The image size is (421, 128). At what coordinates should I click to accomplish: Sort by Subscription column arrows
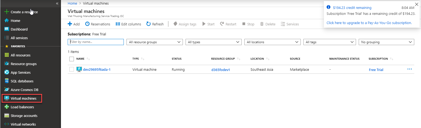[x=392, y=59]
